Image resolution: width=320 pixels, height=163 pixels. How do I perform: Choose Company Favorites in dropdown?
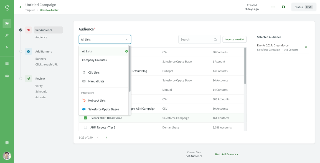tap(104, 60)
